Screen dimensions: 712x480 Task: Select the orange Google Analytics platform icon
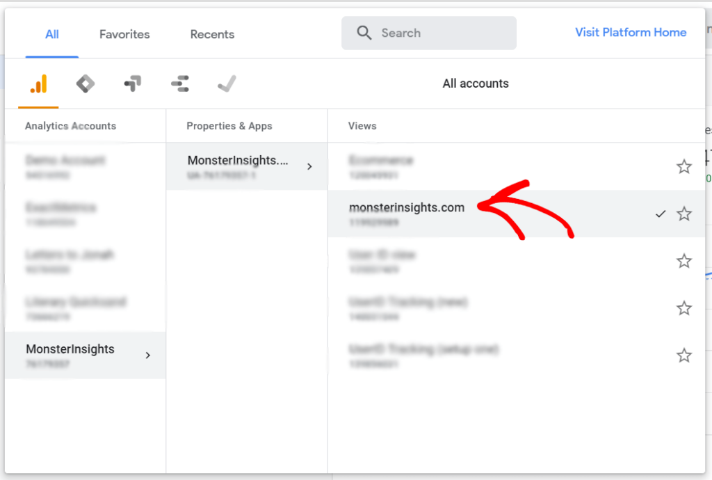[38, 83]
